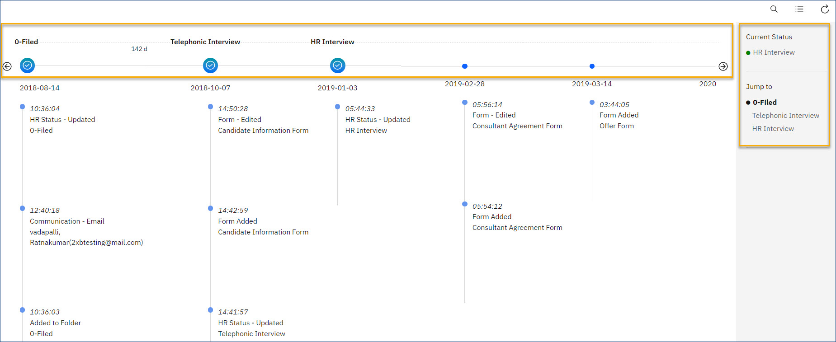Select date 2019-02-28
Viewport: 836px width, 342px height.
[x=465, y=84]
